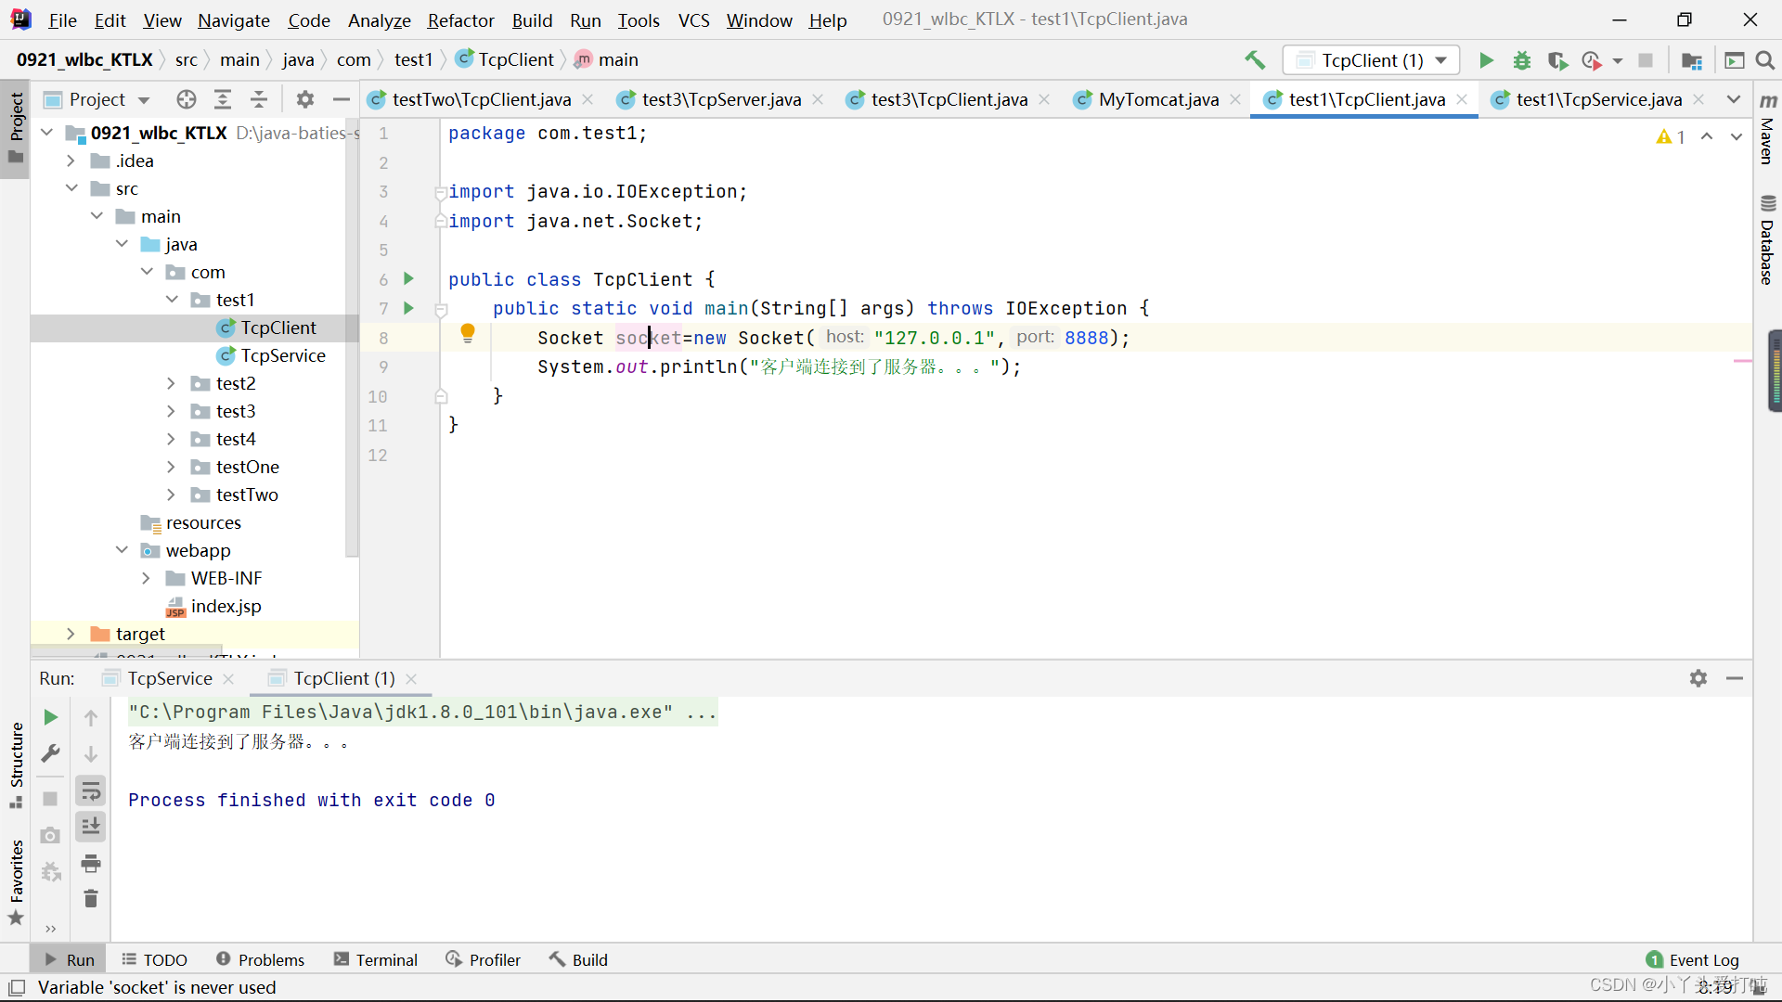Click Collapse All icon in Project panel

pos(259,99)
